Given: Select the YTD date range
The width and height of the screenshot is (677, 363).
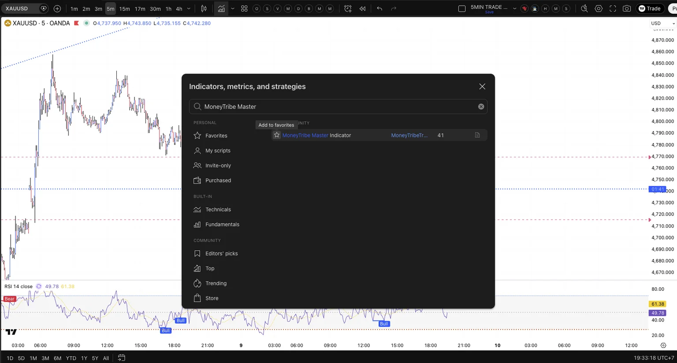Looking at the screenshot, I should [x=71, y=358].
